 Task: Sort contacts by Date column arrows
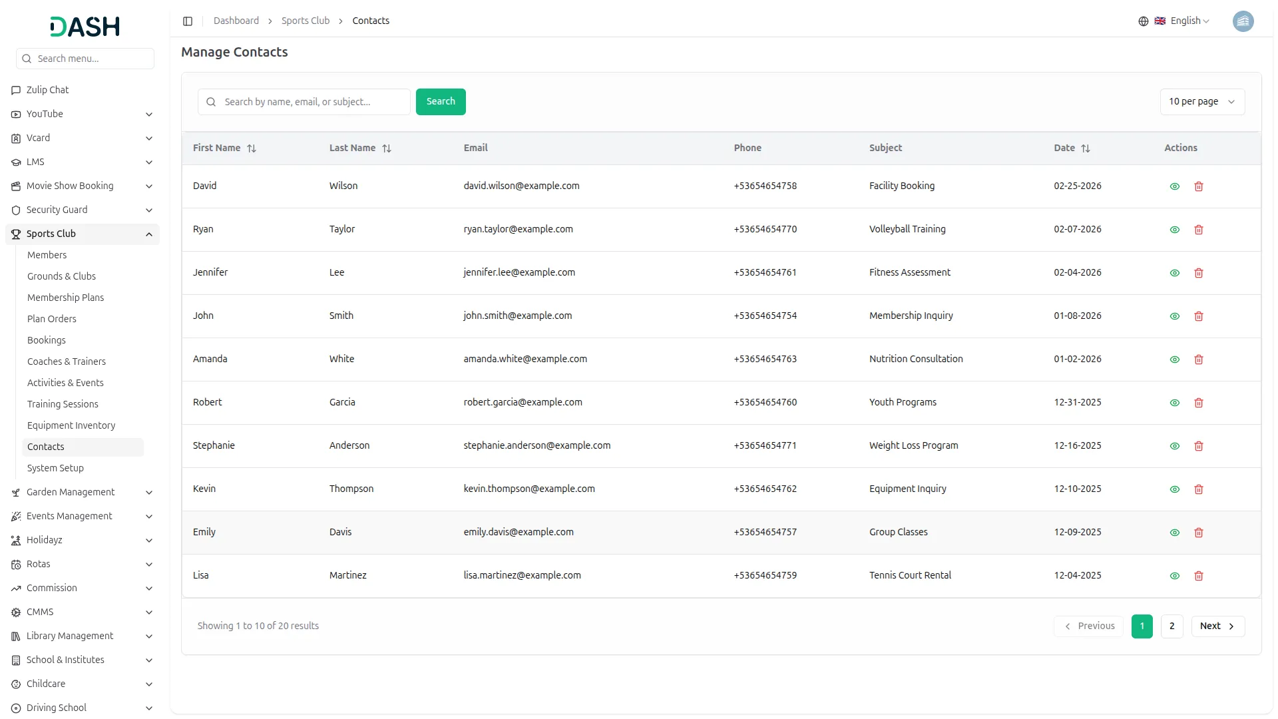tap(1086, 148)
